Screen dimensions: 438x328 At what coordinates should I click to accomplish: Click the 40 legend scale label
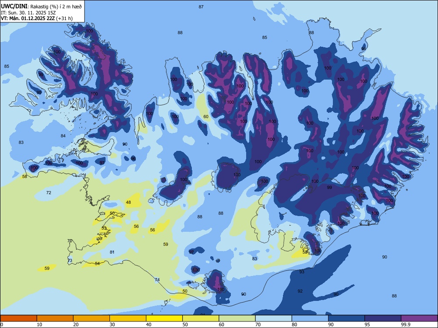coord(148,325)
